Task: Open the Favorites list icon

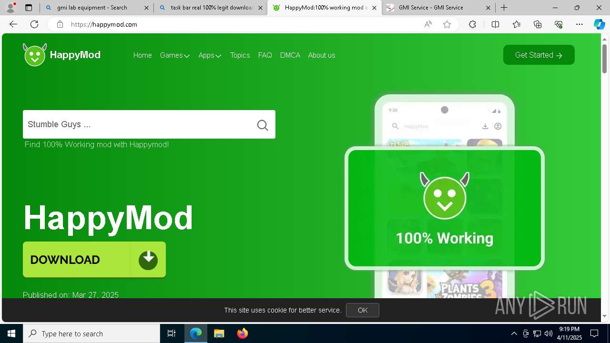Action: coord(517,24)
